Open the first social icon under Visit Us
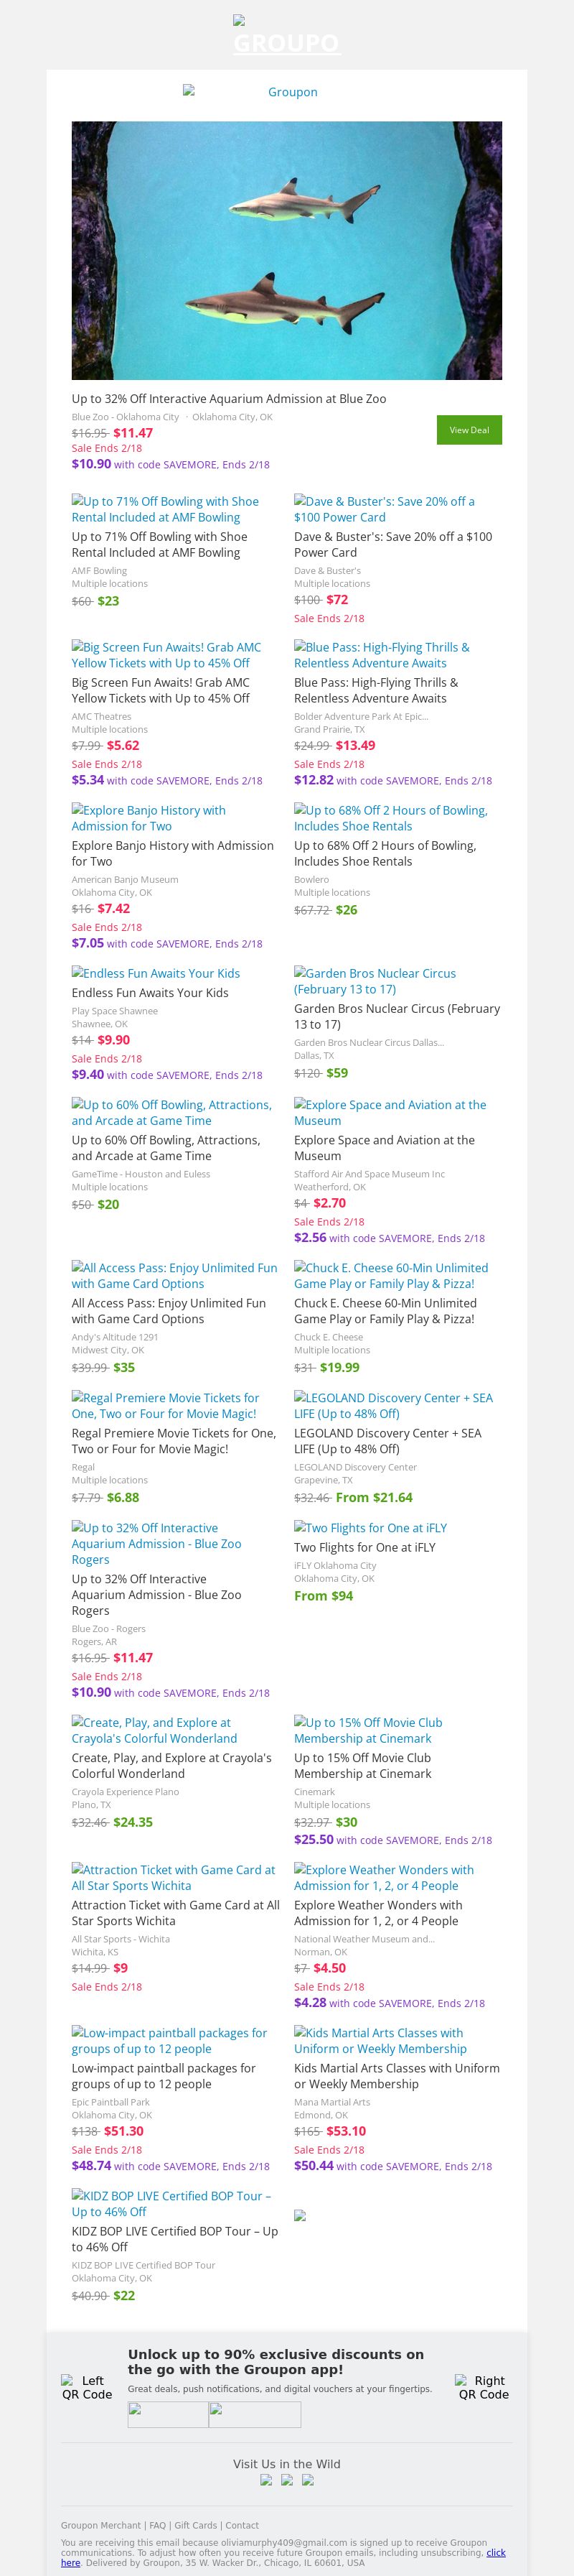Viewport: 574px width, 2576px height. pyautogui.click(x=265, y=2479)
